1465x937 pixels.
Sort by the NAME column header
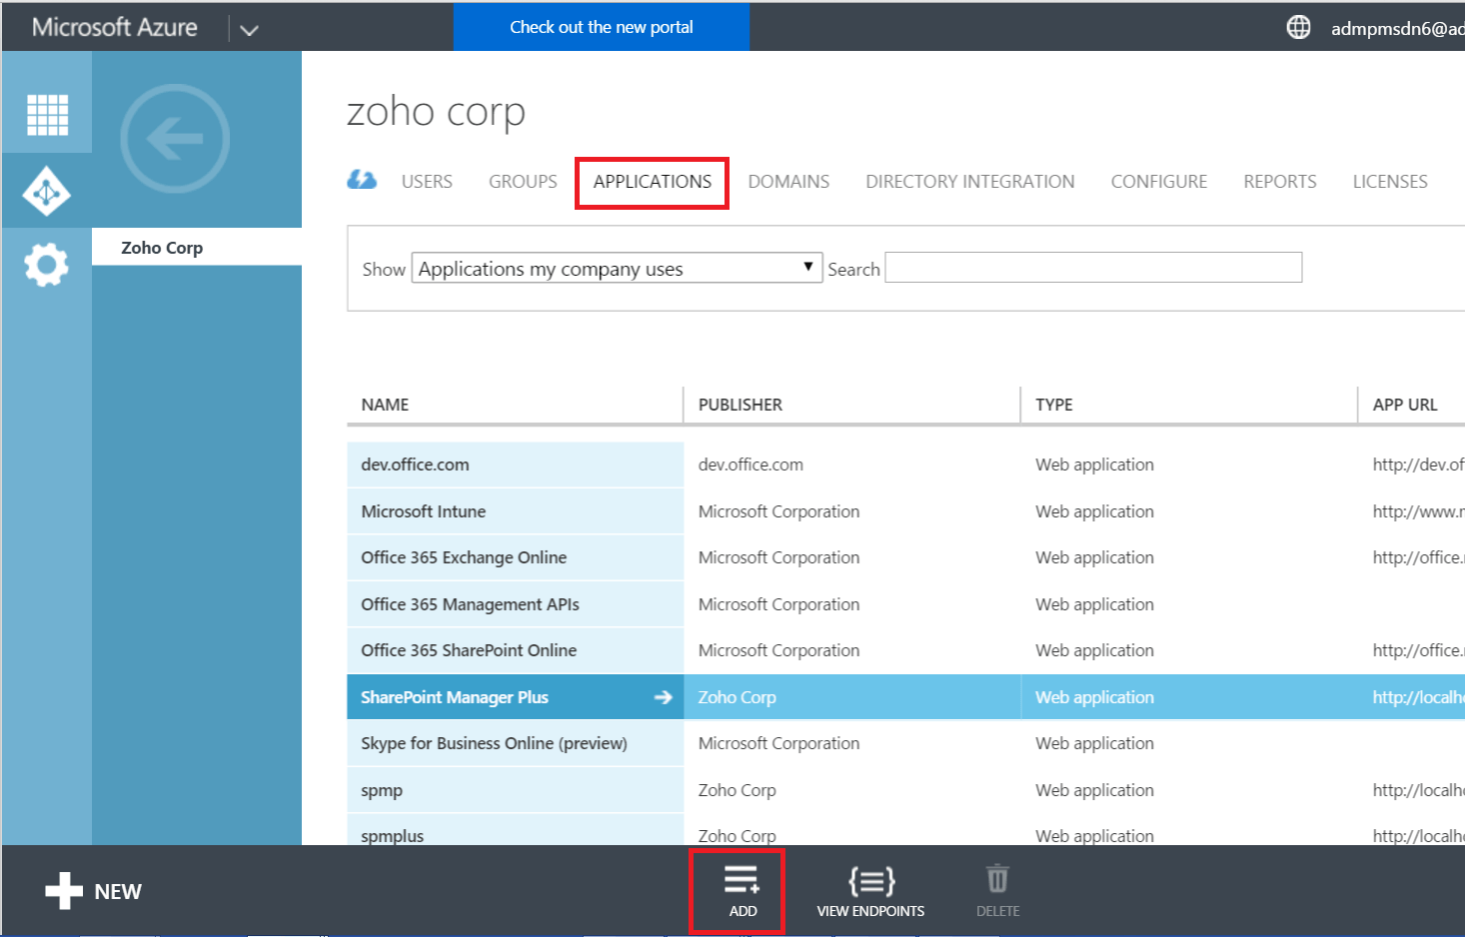coord(385,405)
